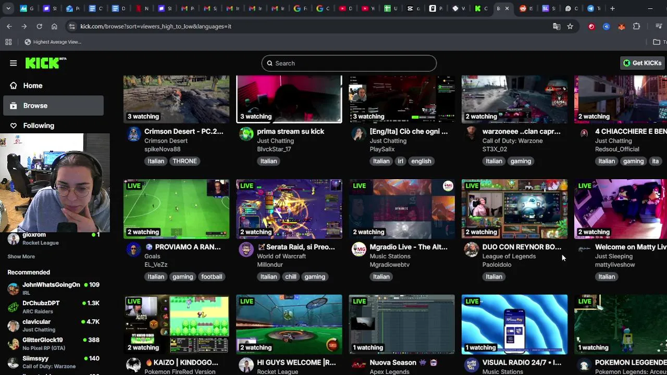The width and height of the screenshot is (667, 375).
Task: Open Call of Duty: Warzone category under warzoneee
Action: pyautogui.click(x=512, y=141)
